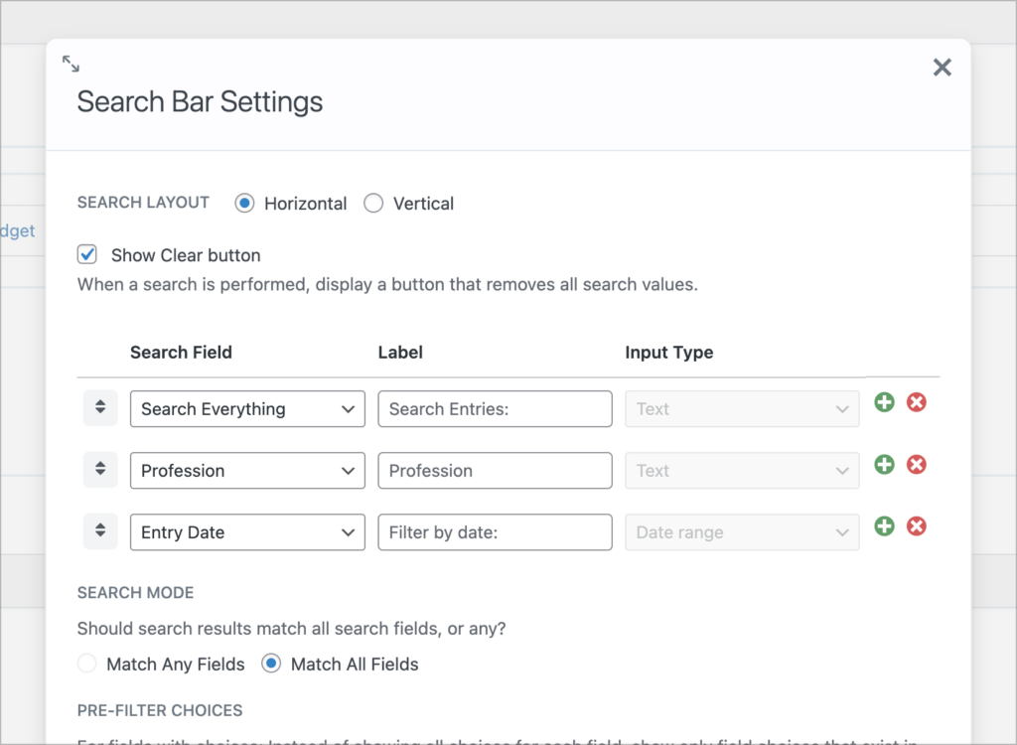
Task: Click the SEARCH LAYOUT heading
Action: click(x=143, y=203)
